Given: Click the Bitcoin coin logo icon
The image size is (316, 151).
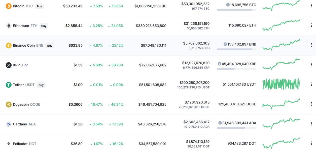Looking at the screenshot, I should tap(9, 6).
